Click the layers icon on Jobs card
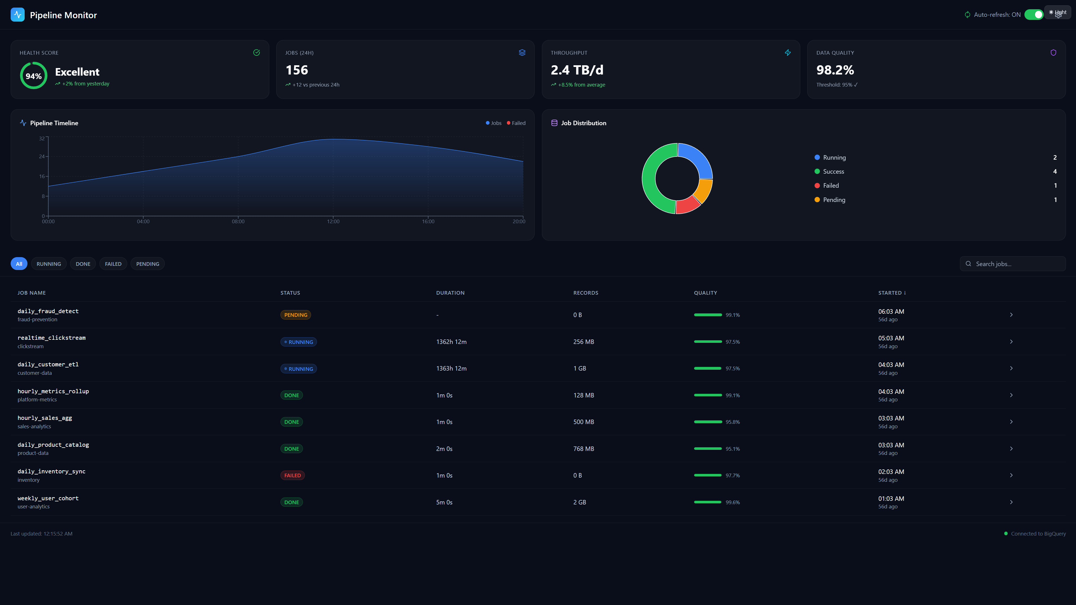This screenshot has width=1076, height=605. click(x=522, y=52)
